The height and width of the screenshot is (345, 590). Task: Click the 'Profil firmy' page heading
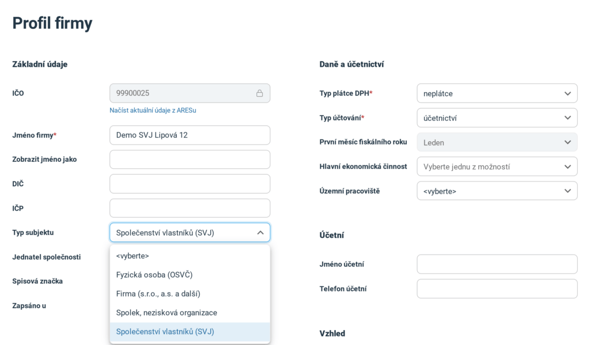tap(52, 23)
